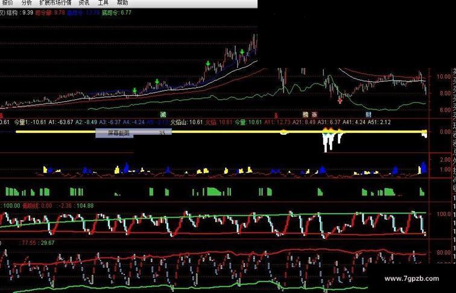Click the A21: 8.49 indicator value
The image size is (456, 293).
pyautogui.click(x=304, y=122)
